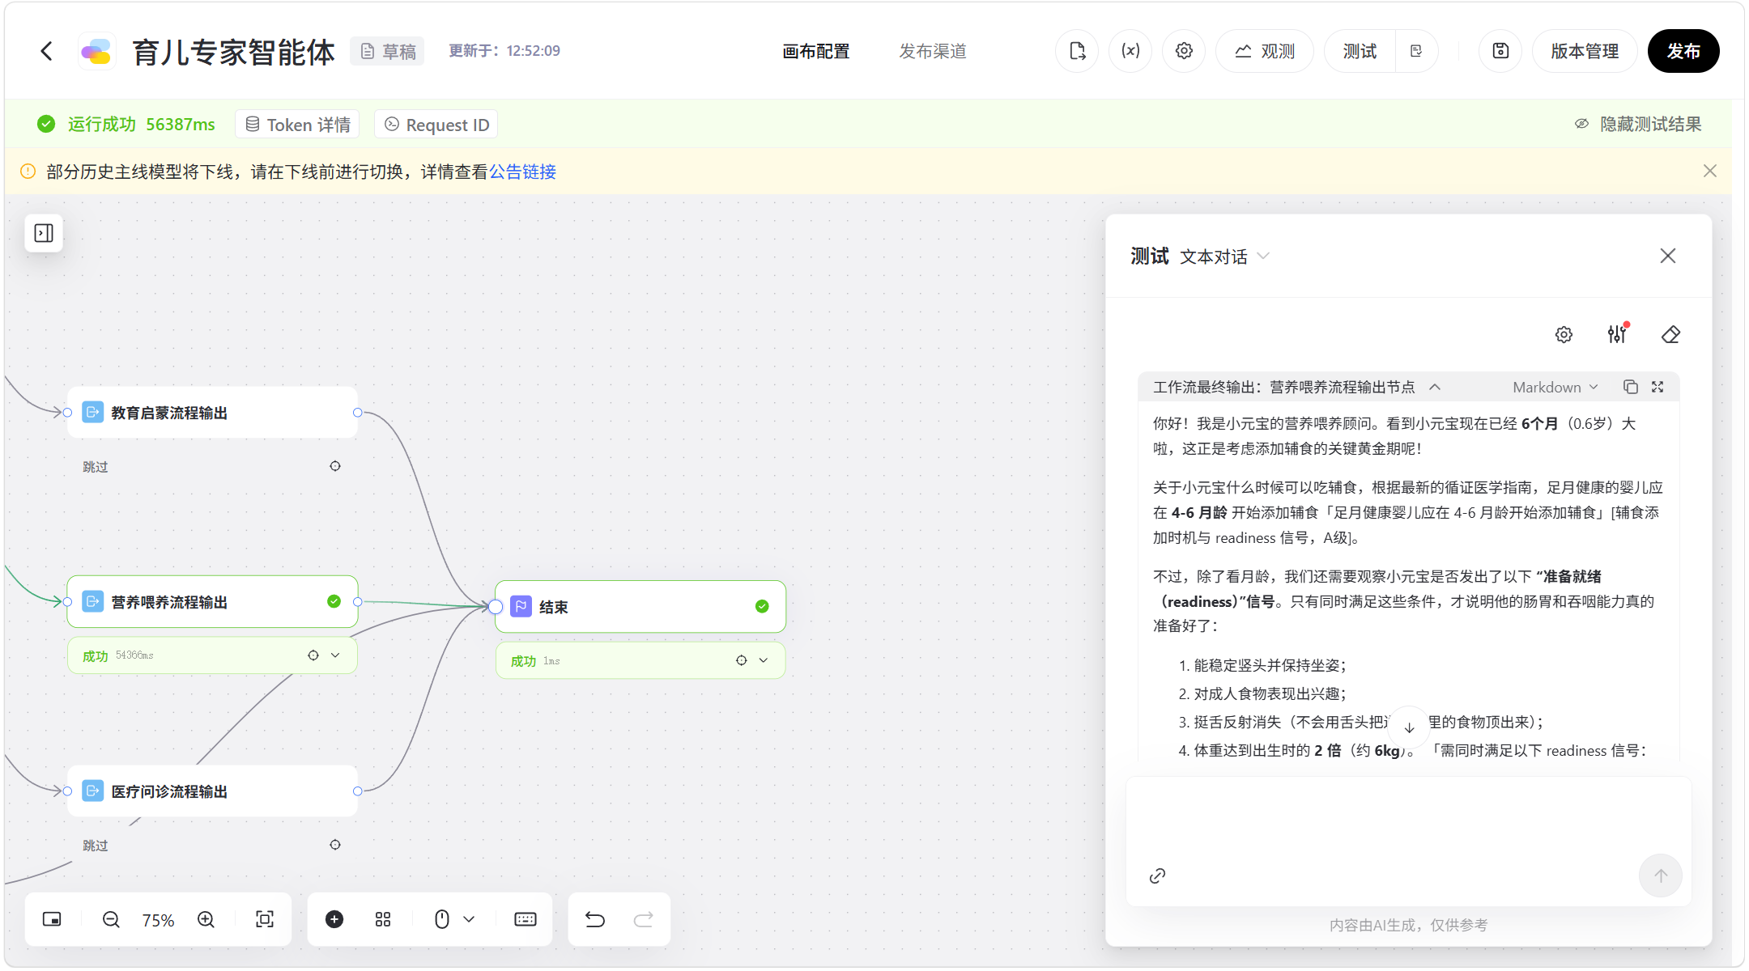Send the message with the up arrow button
The width and height of the screenshot is (1749, 971).
coord(1660,876)
